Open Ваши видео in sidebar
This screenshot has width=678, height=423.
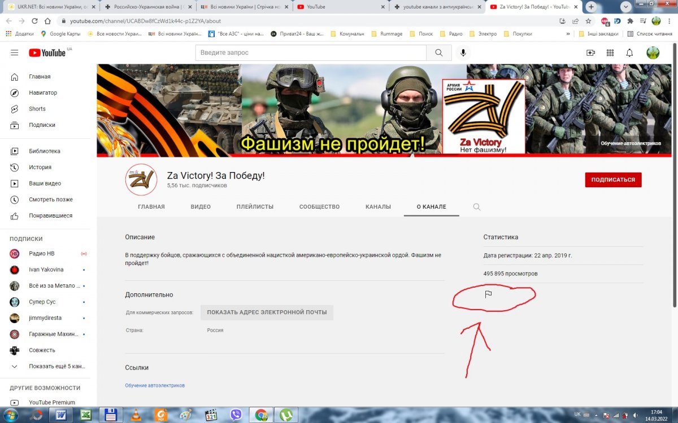45,183
